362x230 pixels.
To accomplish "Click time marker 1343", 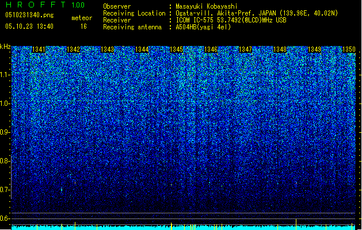I will click(x=108, y=49).
